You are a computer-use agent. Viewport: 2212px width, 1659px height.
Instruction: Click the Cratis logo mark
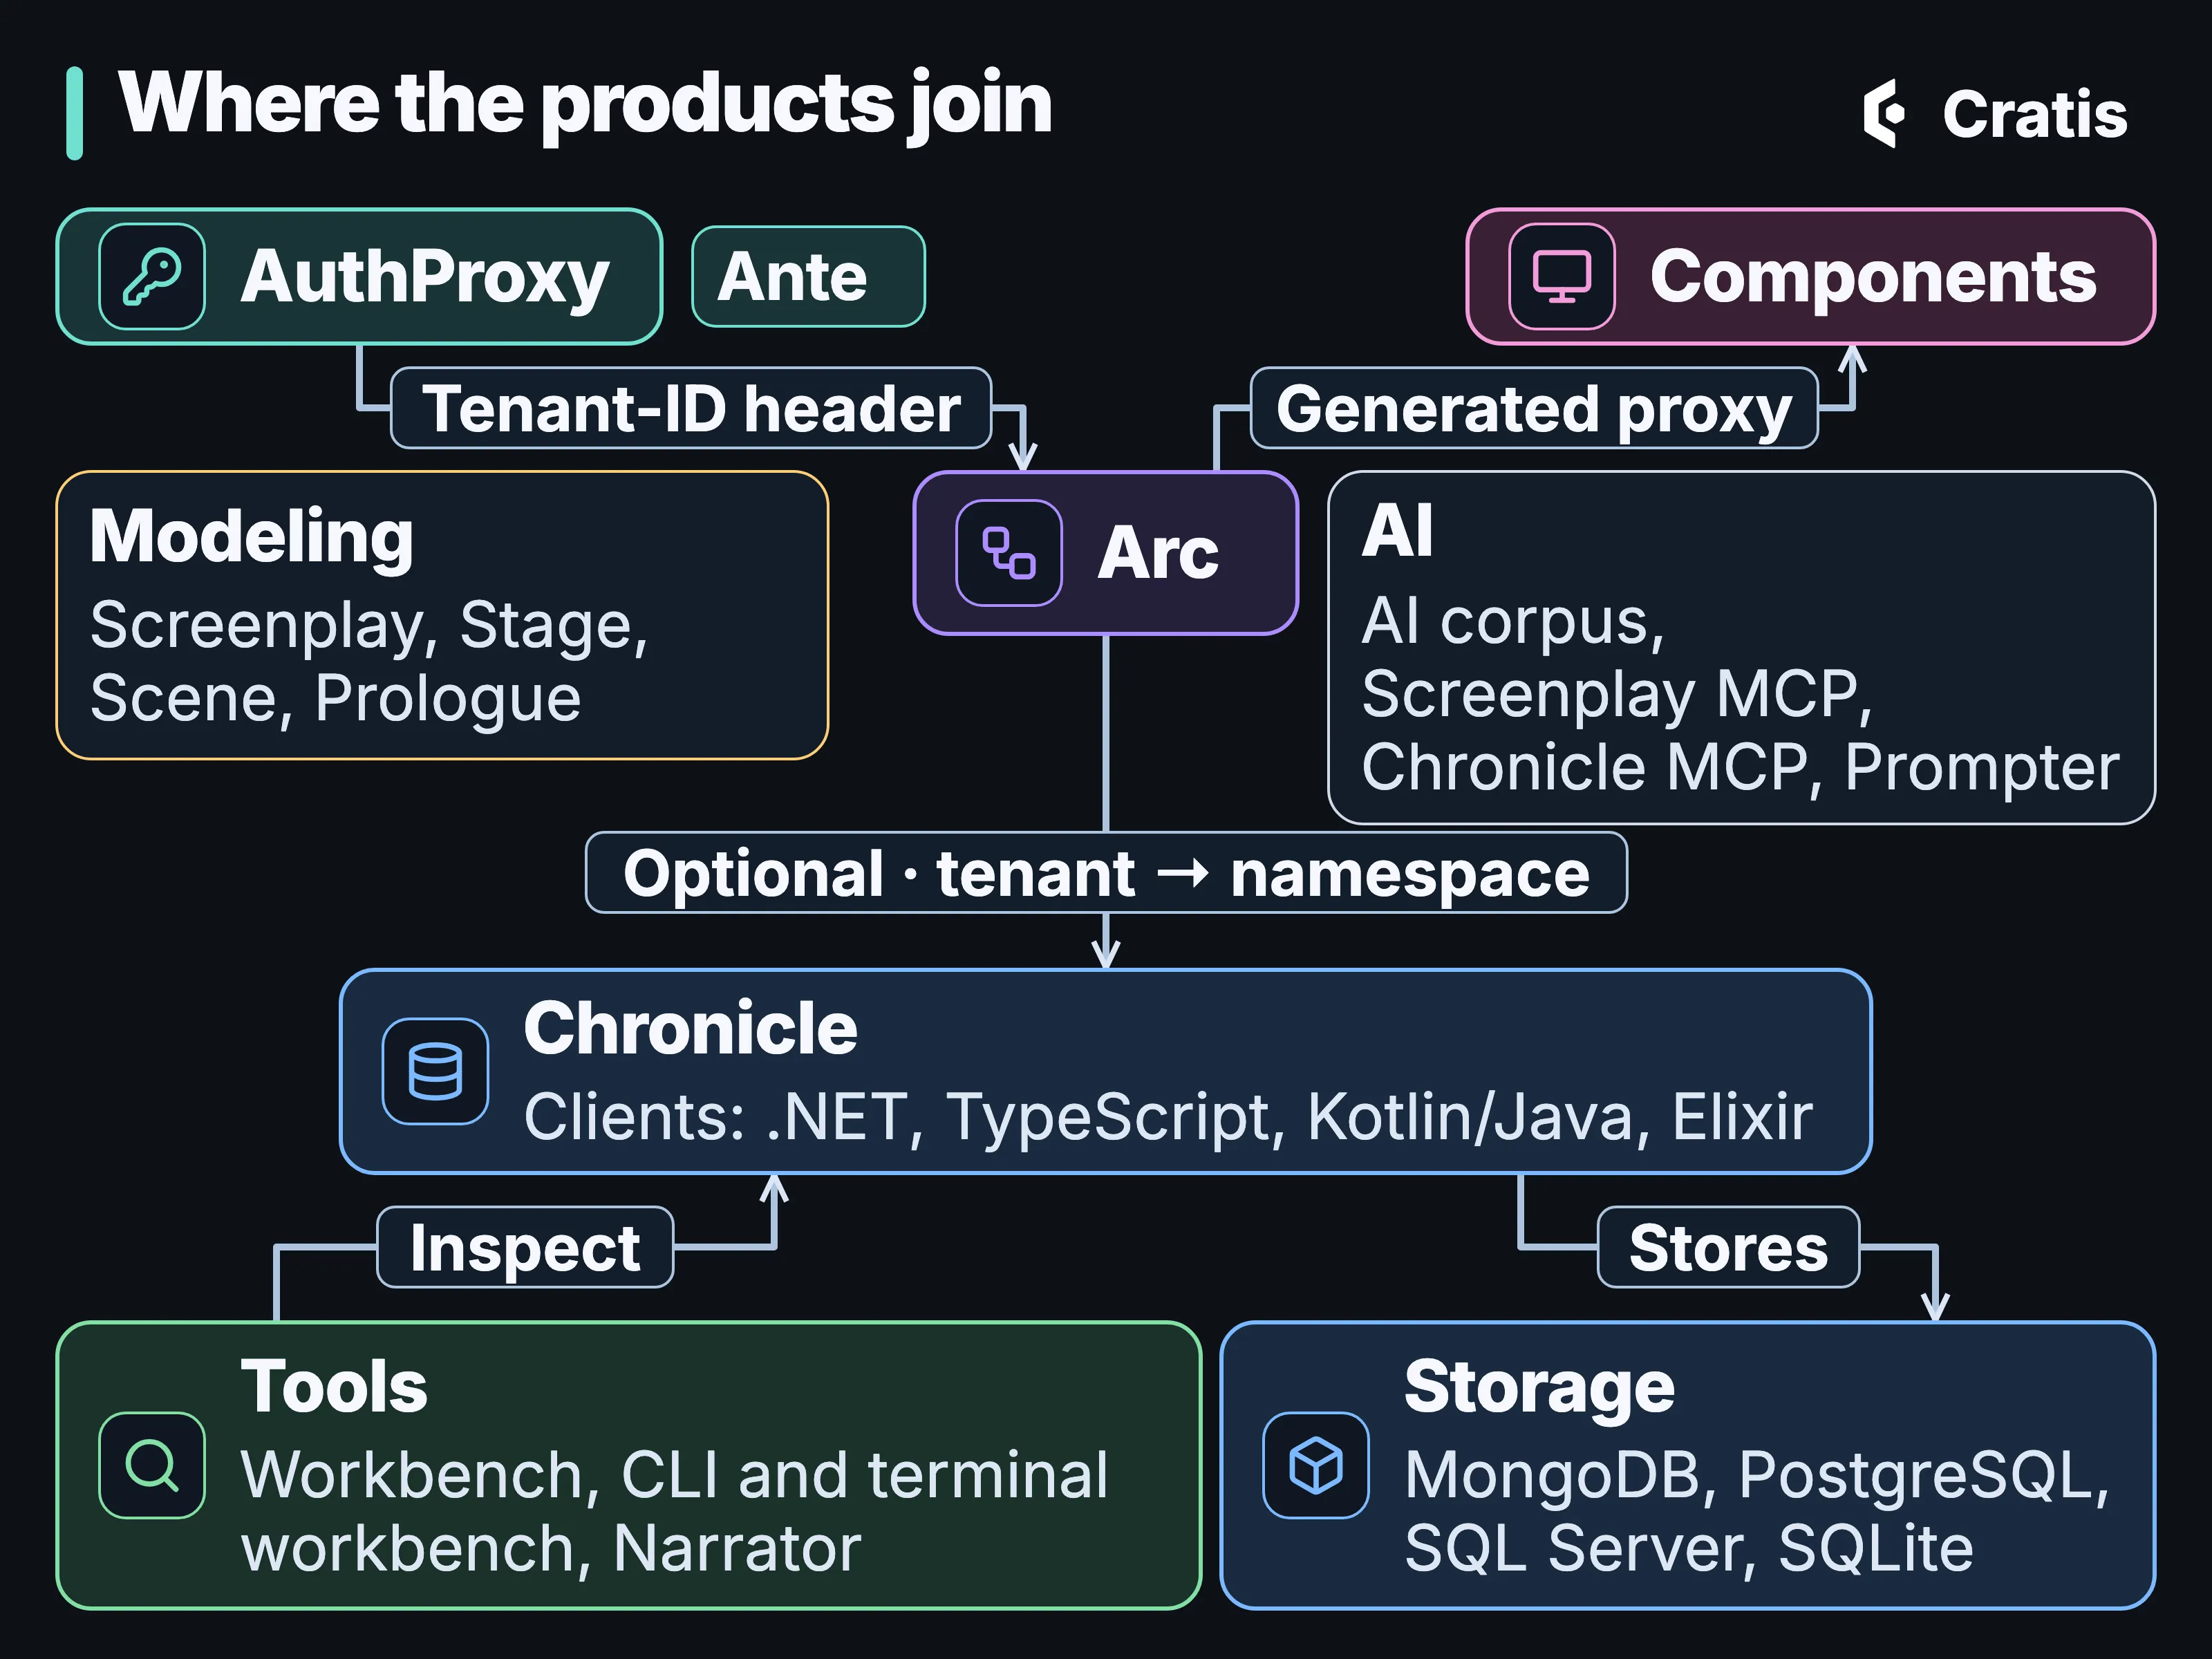(1883, 113)
